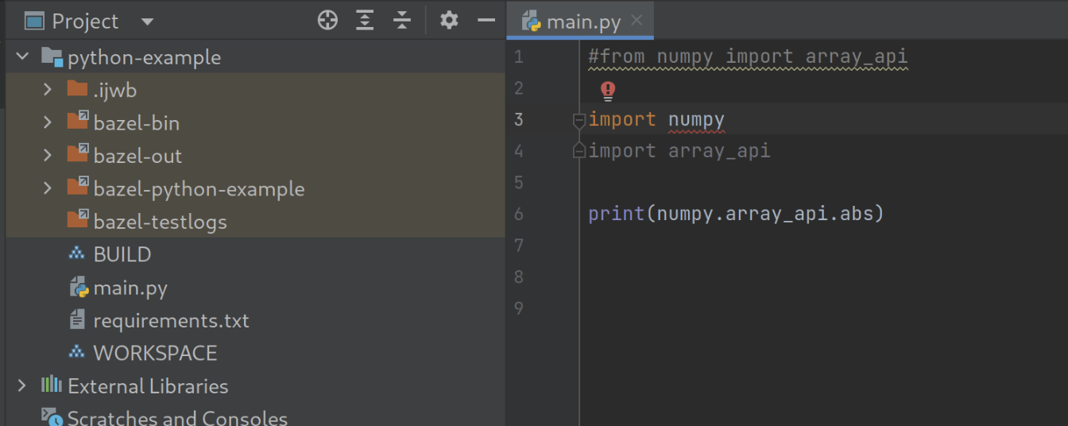1068x426 pixels.
Task: Expand the bazel-bin folder chevron
Action: (x=48, y=122)
